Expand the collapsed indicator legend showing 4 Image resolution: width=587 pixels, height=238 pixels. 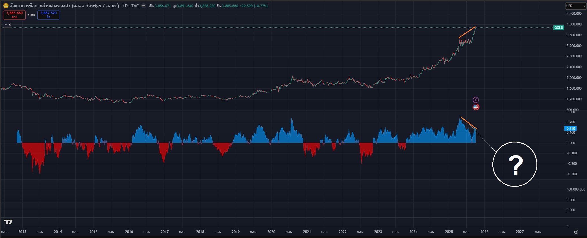coord(8,25)
